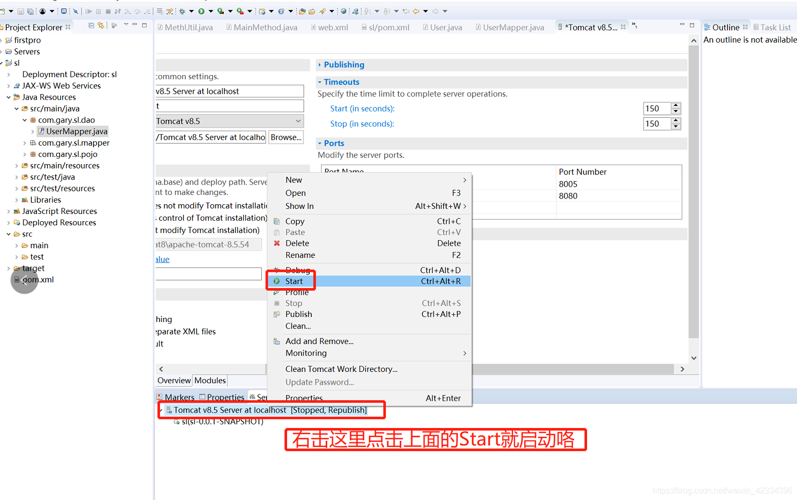Click the Browse... button

point(286,137)
